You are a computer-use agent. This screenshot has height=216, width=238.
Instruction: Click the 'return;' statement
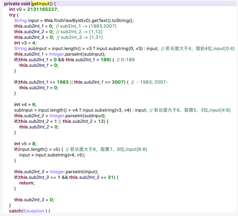27,183
